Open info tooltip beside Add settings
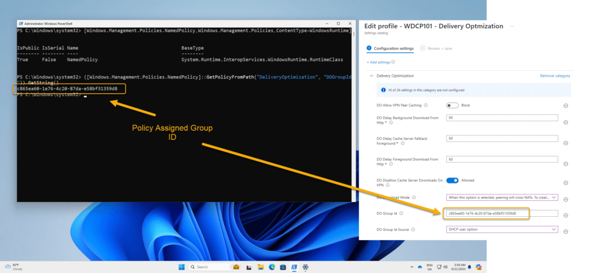601x273 pixels. click(393, 62)
